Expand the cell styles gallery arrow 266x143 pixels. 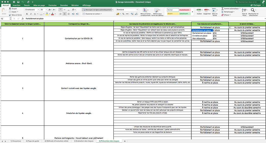point(192,12)
